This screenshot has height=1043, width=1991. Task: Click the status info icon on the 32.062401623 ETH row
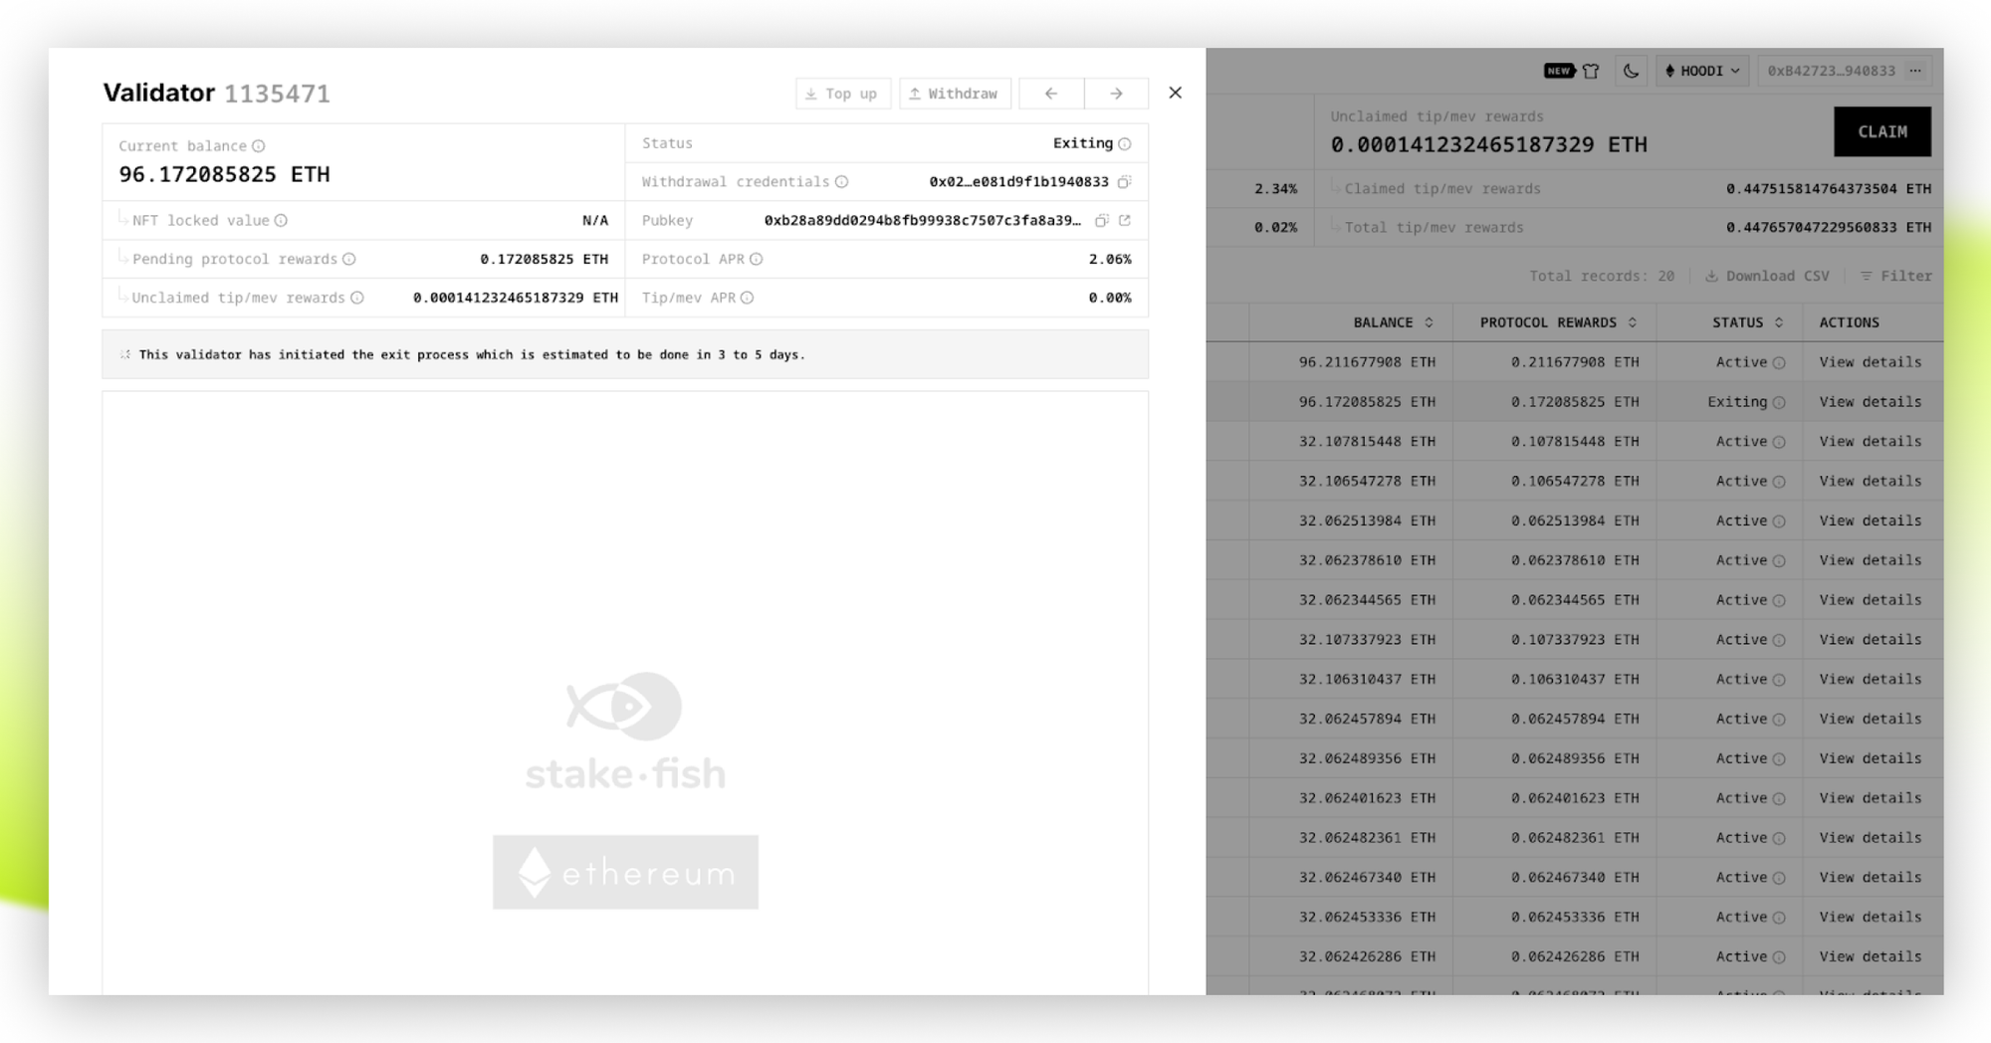coord(1779,799)
